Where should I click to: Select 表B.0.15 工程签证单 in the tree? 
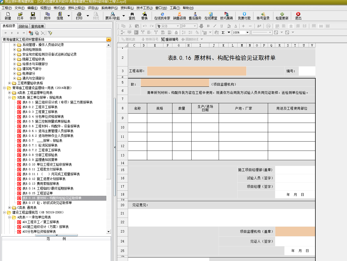tap(37, 193)
